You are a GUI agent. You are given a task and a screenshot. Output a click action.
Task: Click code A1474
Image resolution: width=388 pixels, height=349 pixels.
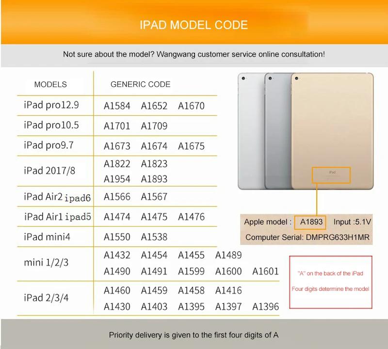117,217
